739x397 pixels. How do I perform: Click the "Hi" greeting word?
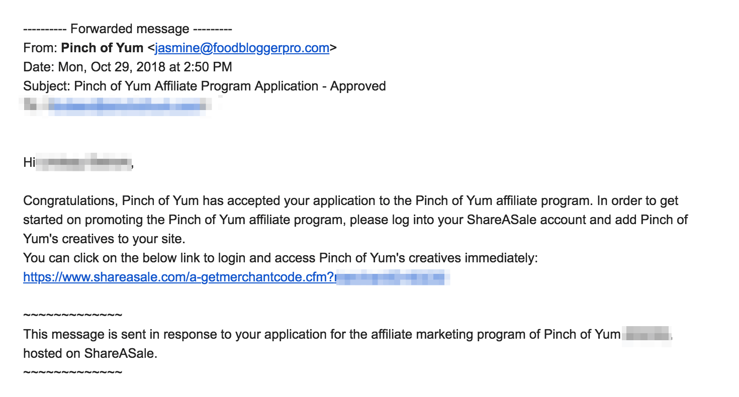pos(29,162)
